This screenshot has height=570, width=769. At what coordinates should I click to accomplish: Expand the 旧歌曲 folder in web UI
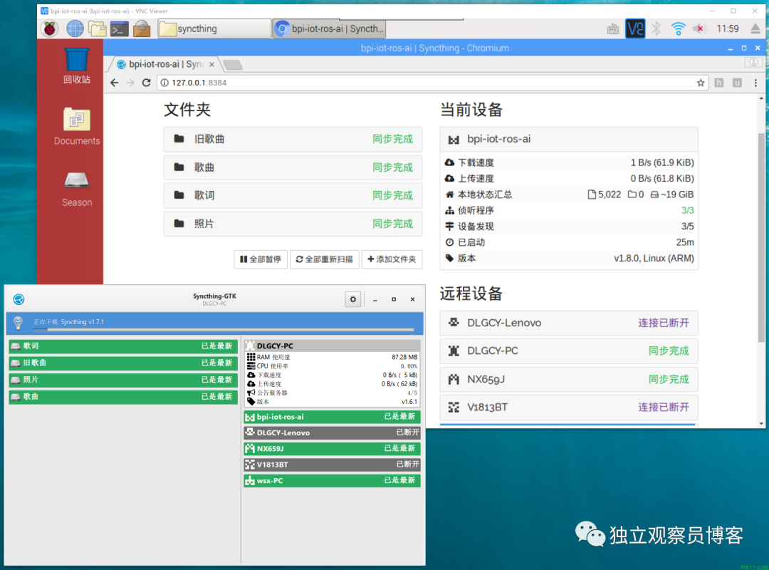click(x=293, y=139)
